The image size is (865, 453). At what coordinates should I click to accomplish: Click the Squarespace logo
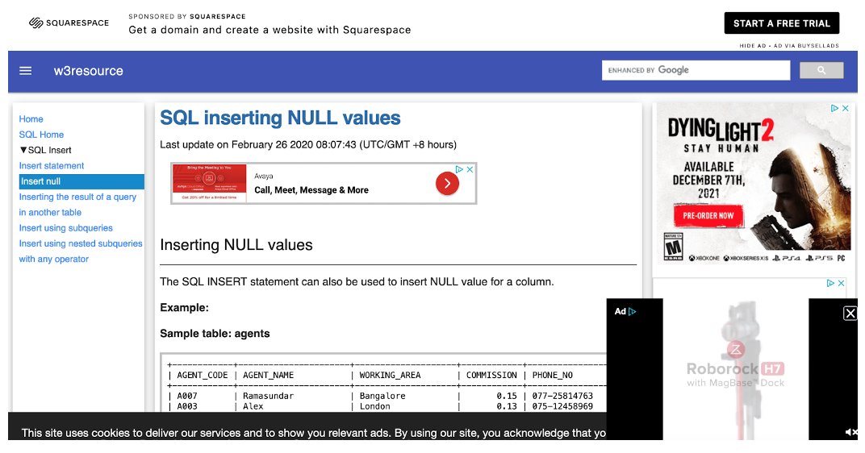pyautogui.click(x=69, y=23)
